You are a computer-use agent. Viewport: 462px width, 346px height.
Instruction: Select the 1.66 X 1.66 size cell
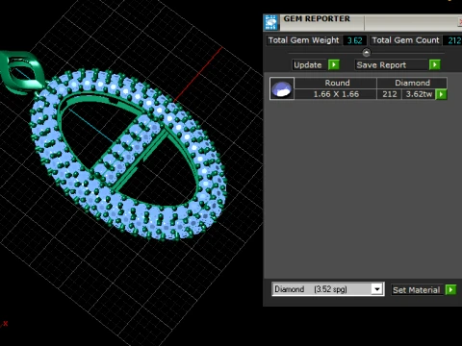[336, 94]
